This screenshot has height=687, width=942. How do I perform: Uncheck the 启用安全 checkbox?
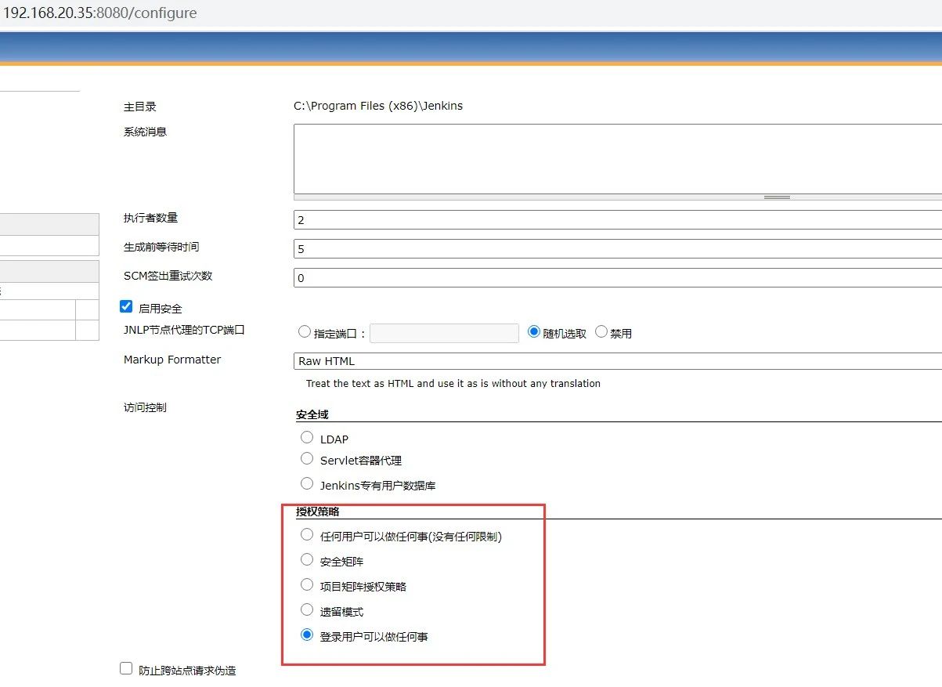tap(126, 307)
